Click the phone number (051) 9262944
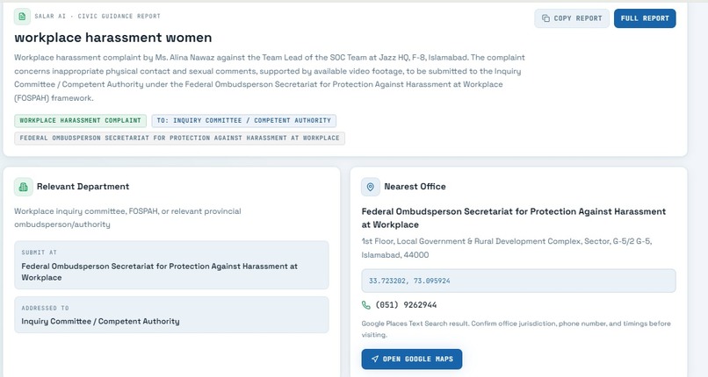Viewport: 708px width, 377px height. (406, 305)
